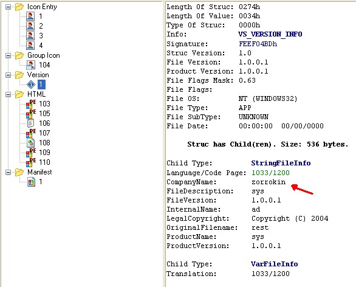
Task: Click the File Date value '00:00:00 00/00/0000'
Action: pos(281,126)
